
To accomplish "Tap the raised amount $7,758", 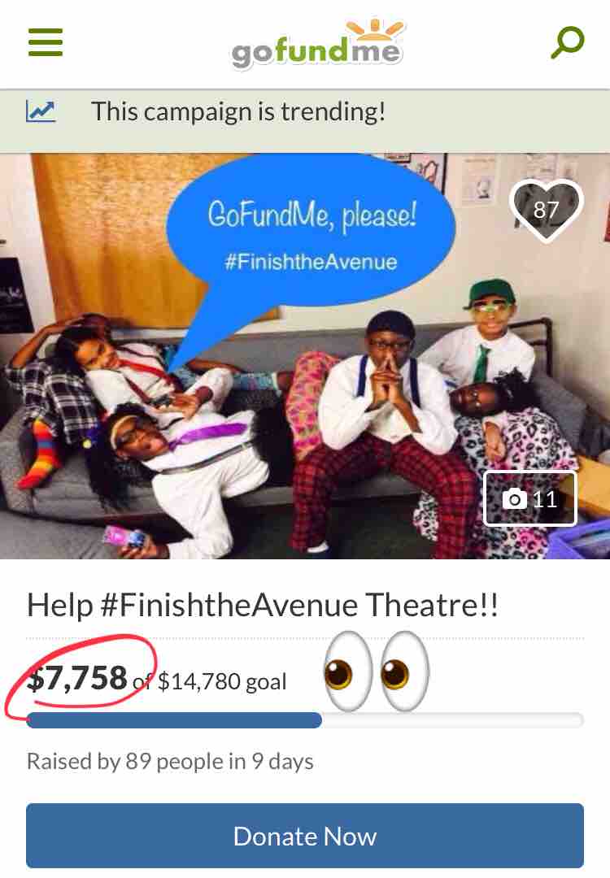I will (77, 678).
